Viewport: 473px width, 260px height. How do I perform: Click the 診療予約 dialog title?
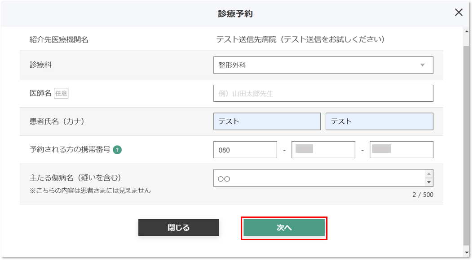(x=235, y=13)
